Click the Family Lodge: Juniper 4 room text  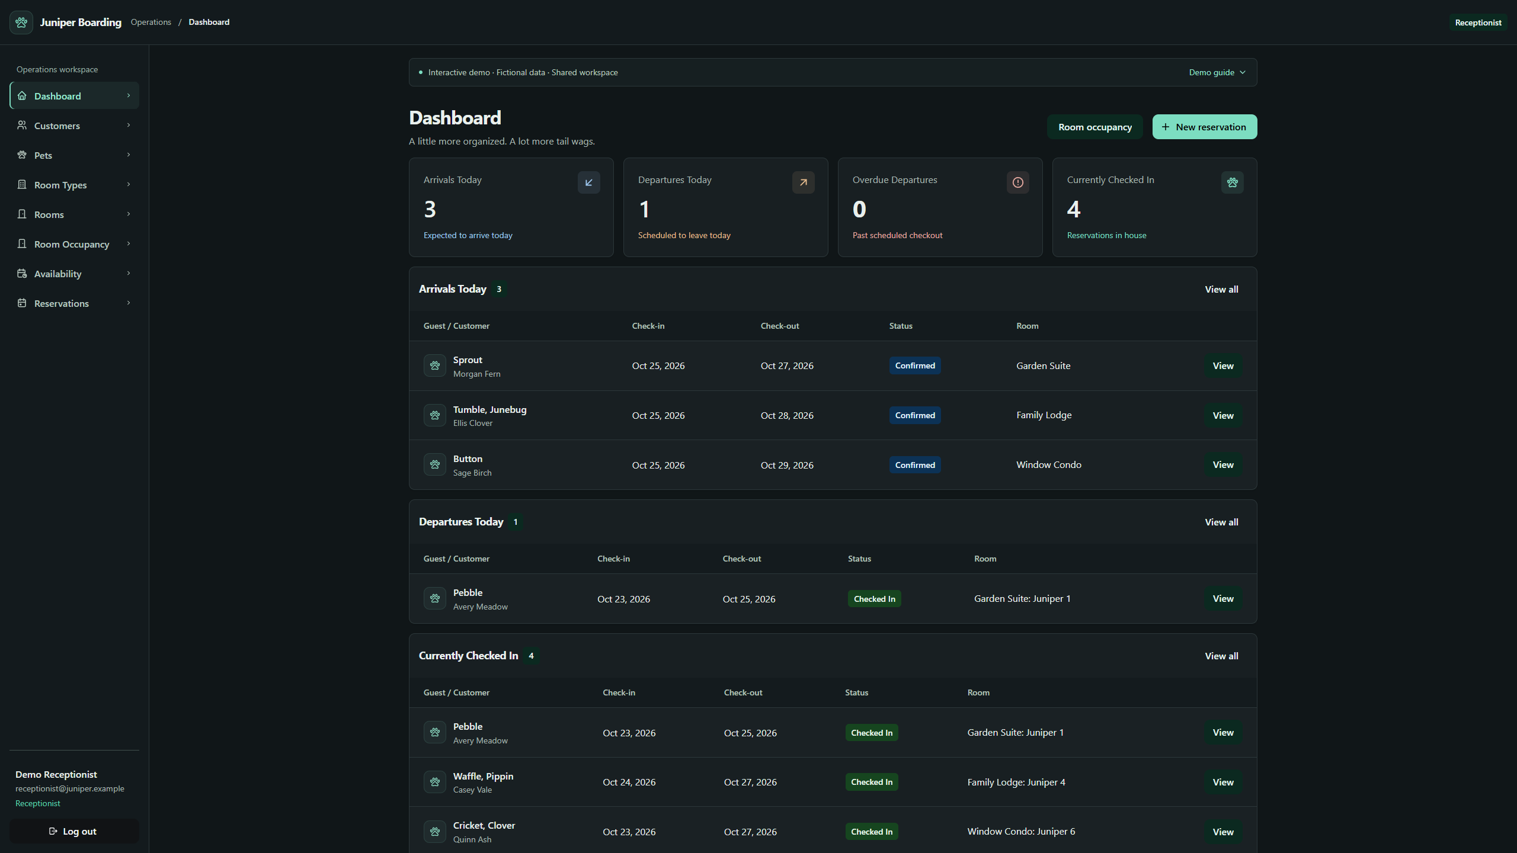click(x=1016, y=782)
